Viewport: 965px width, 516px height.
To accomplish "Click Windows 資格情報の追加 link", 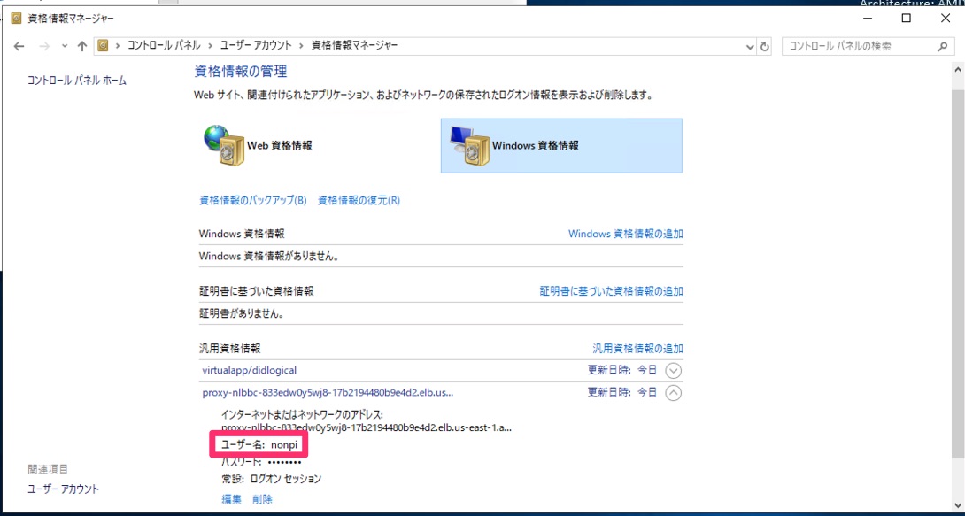I will point(625,234).
